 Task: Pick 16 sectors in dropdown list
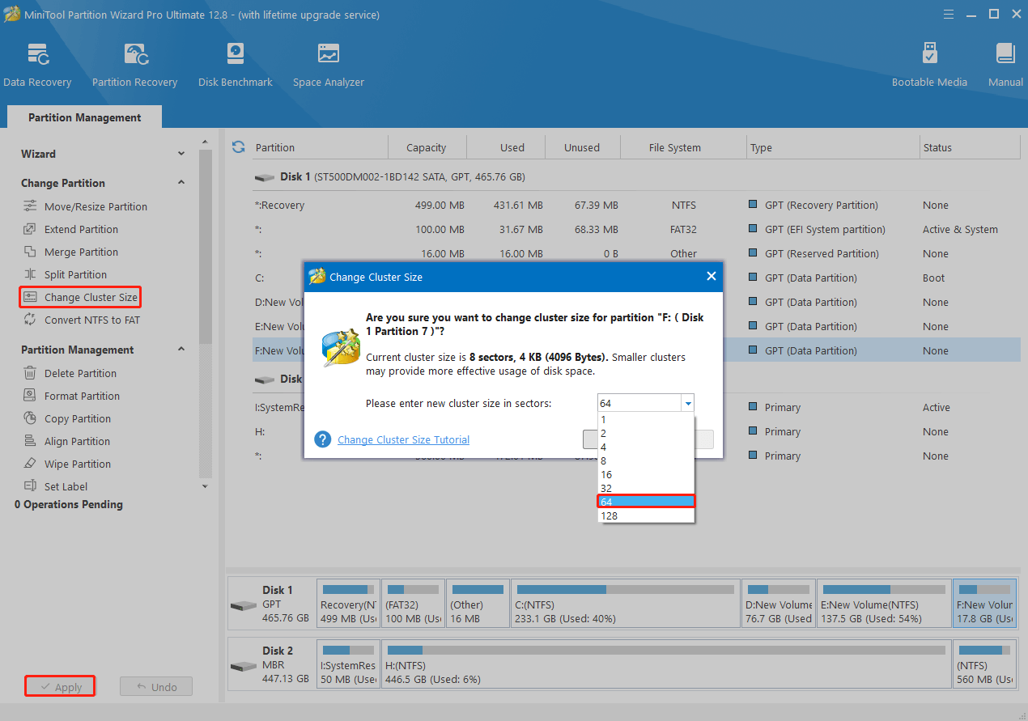[x=646, y=474]
